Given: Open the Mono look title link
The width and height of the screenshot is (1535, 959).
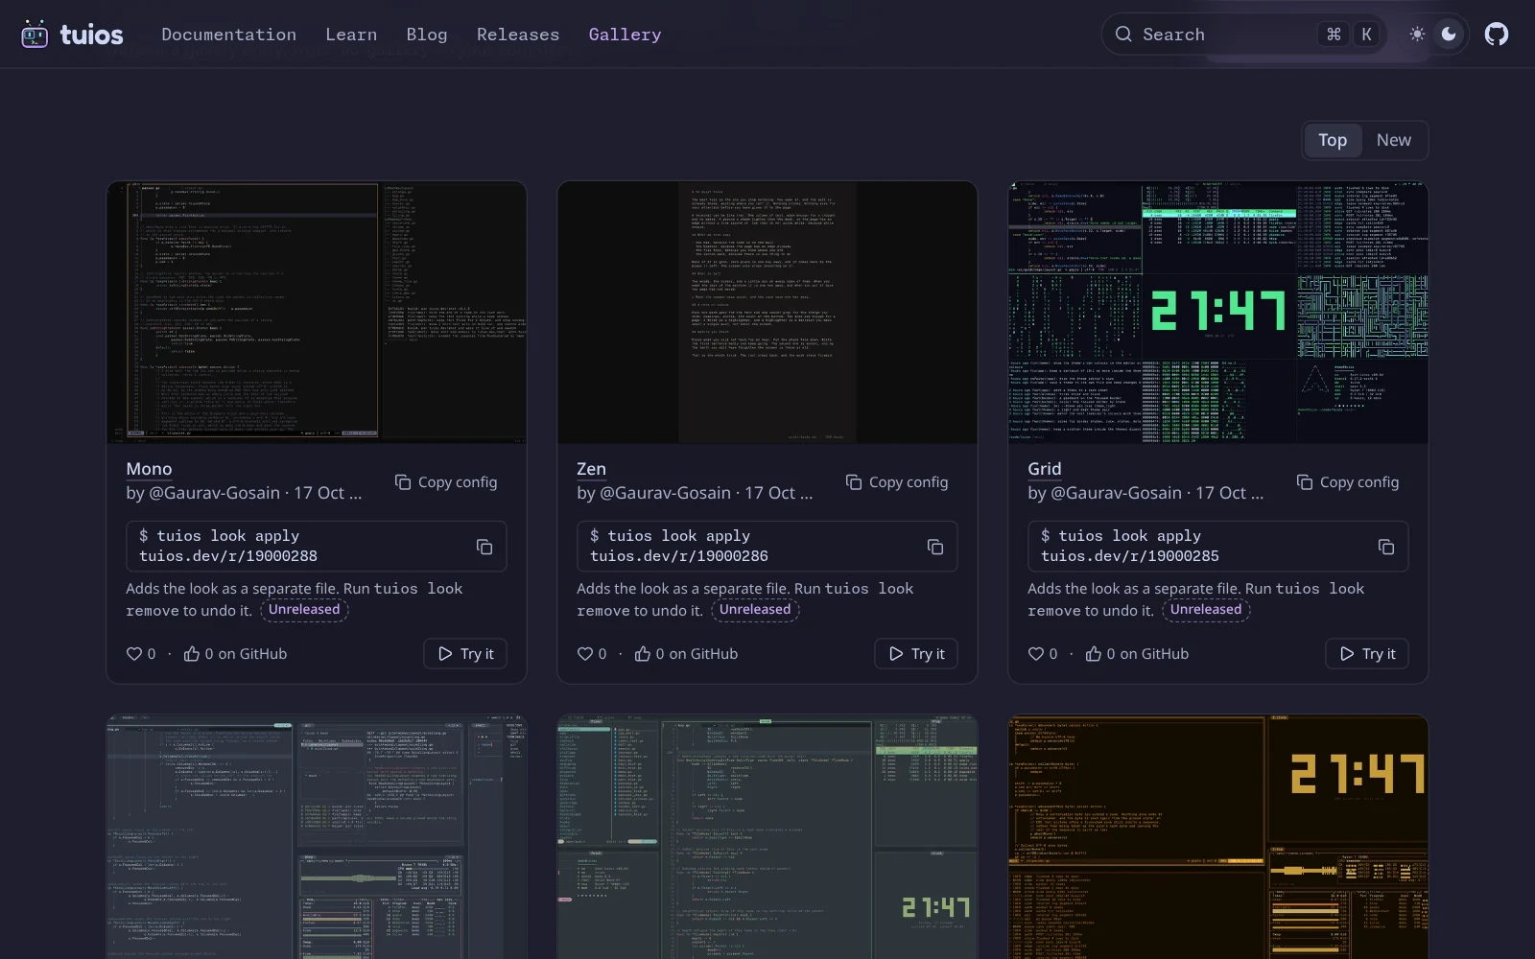Looking at the screenshot, I should point(149,469).
